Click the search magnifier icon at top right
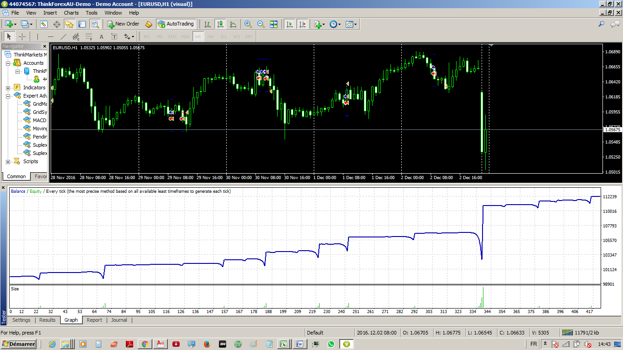Image resolution: width=623 pixels, height=350 pixels. point(602,24)
